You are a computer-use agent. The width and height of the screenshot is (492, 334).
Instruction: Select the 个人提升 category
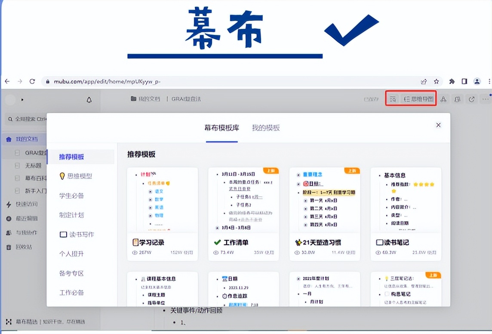(71, 254)
